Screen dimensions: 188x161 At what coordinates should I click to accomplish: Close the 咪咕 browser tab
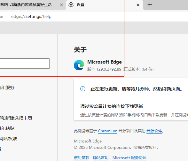click(x=61, y=5)
